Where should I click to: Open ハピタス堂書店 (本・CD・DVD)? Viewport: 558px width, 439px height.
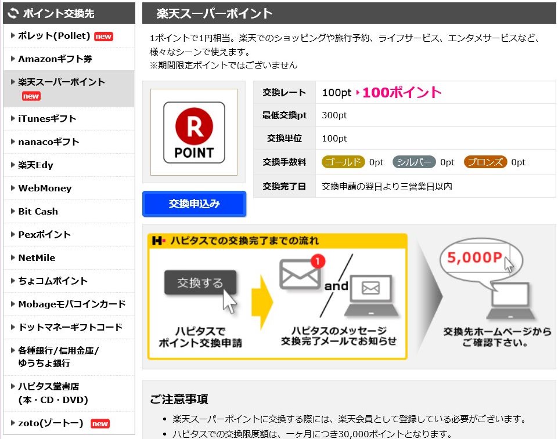[53, 393]
